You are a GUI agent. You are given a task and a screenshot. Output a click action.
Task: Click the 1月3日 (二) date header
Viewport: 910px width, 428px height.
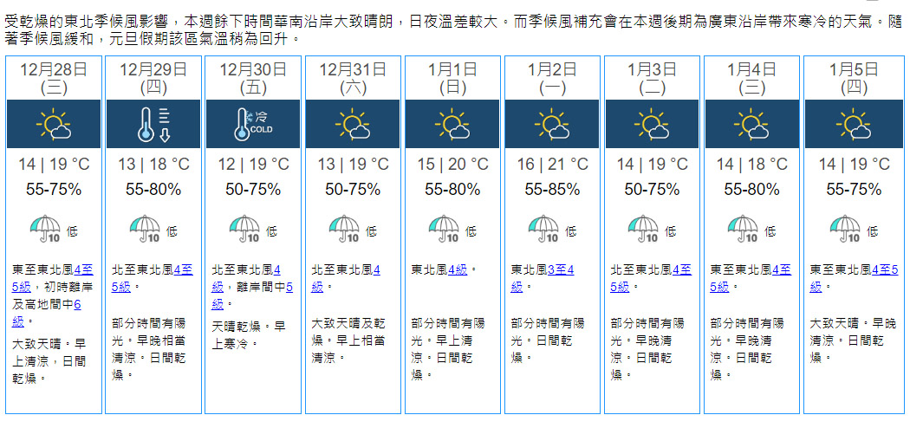[653, 76]
